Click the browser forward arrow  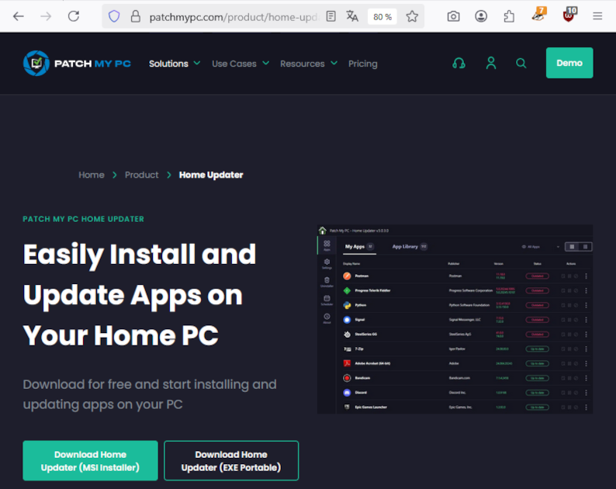click(46, 16)
